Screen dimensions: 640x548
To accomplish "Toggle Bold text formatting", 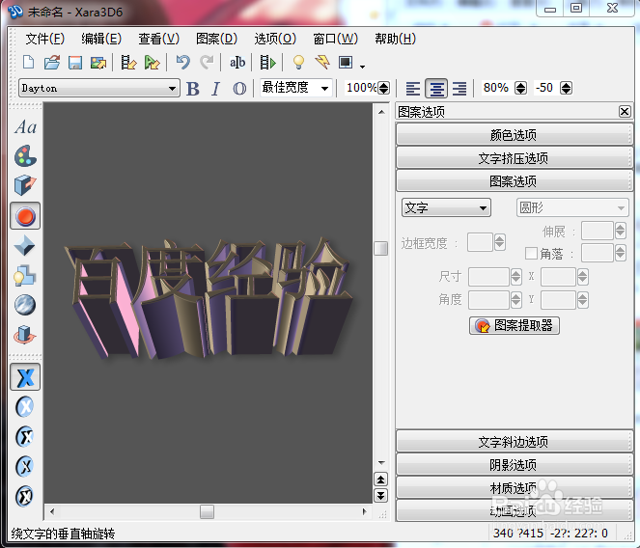I will click(x=193, y=89).
